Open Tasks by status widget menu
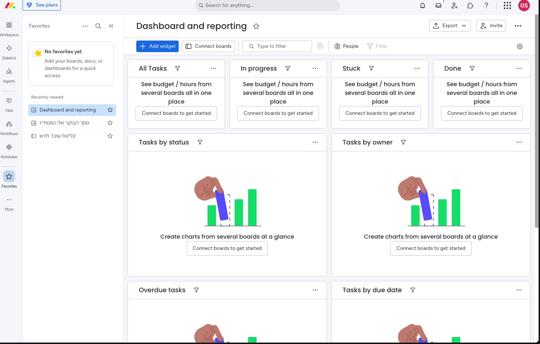540x344 pixels. (315, 142)
